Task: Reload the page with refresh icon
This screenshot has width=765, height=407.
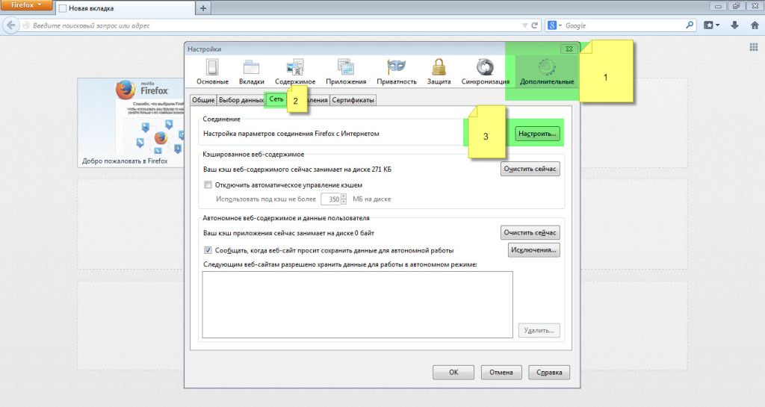Action: tap(535, 25)
